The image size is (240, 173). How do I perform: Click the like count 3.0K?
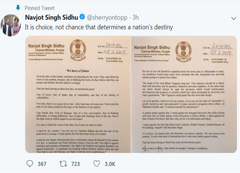(x=109, y=164)
